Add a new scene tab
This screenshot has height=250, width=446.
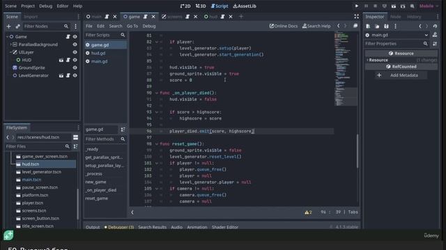[x=241, y=17]
